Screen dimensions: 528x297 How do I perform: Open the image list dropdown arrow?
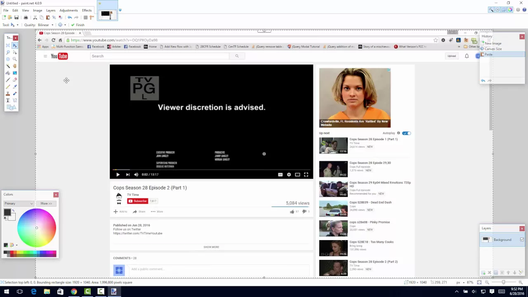pyautogui.click(x=120, y=10)
